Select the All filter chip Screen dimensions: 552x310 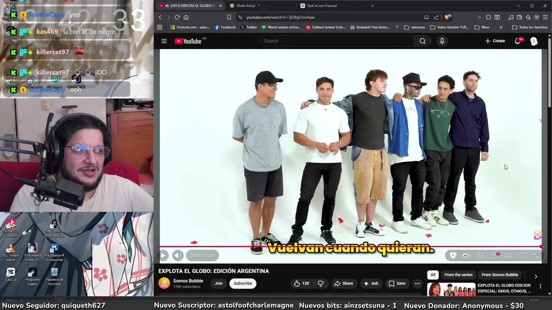[x=433, y=275]
